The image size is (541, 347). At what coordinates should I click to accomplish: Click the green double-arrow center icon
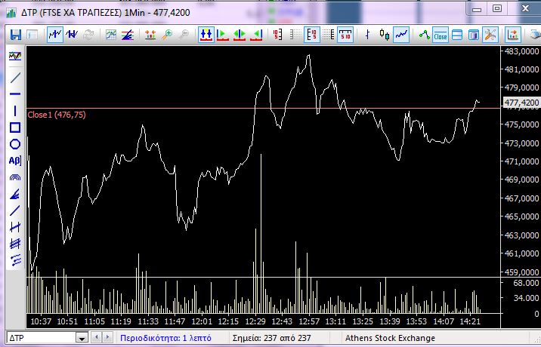[x=239, y=35]
